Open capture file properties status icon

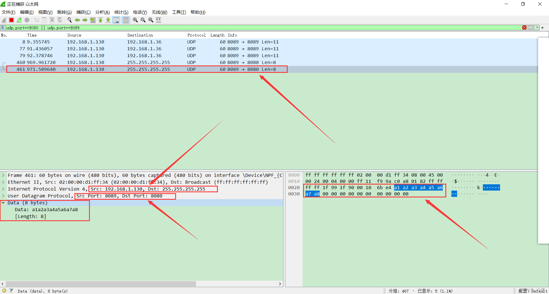coord(11,291)
